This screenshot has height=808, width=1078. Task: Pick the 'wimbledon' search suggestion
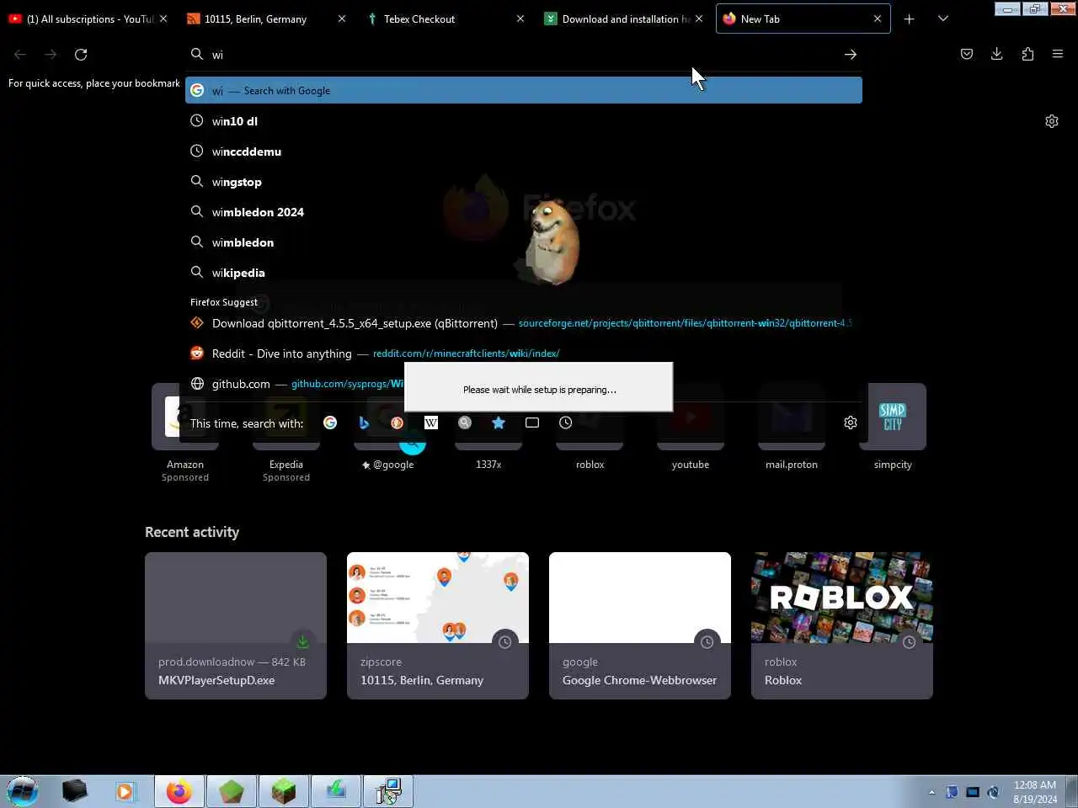click(x=524, y=242)
